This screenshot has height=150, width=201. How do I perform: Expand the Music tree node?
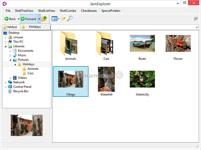(10, 55)
